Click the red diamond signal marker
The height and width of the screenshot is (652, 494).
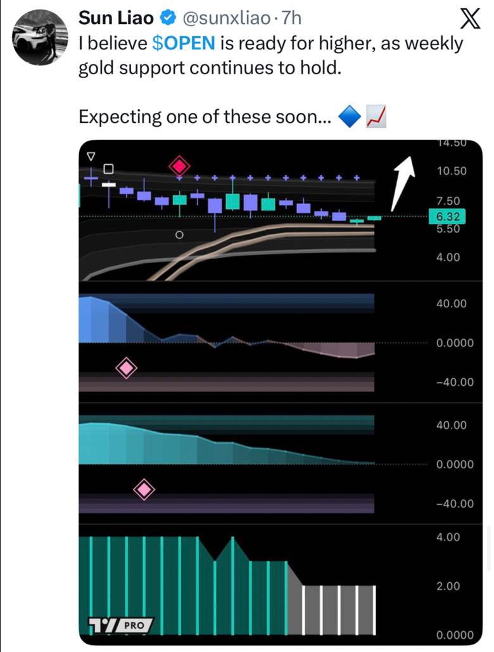179,166
